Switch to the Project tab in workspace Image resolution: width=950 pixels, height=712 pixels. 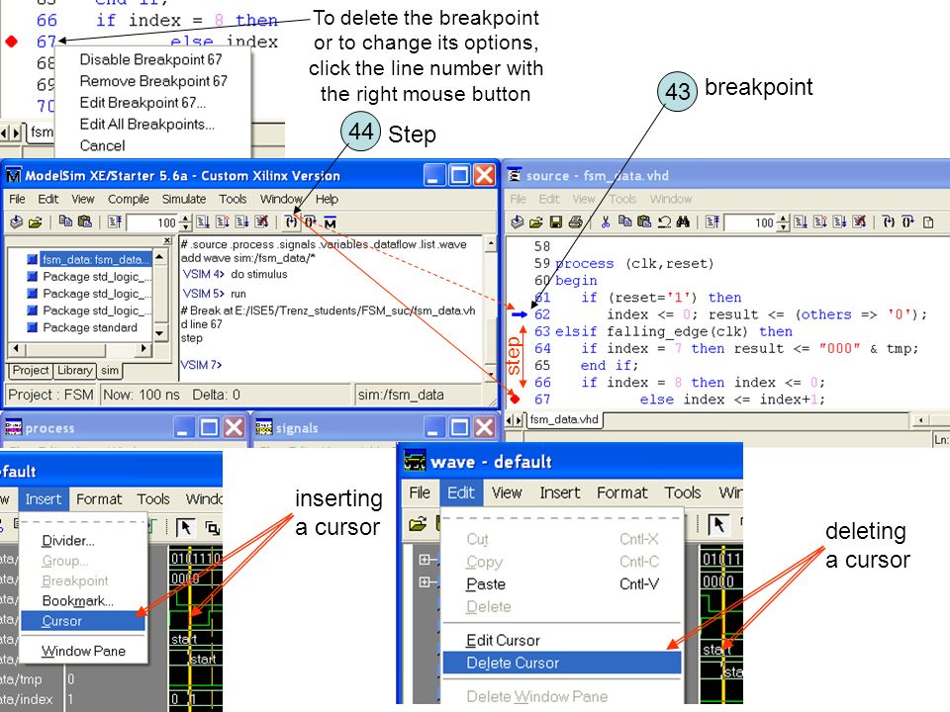coord(31,370)
